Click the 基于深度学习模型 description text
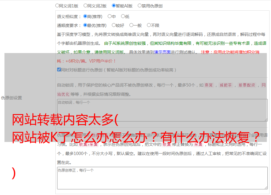Viewport: 271px width, 195px height. [x=161, y=39]
